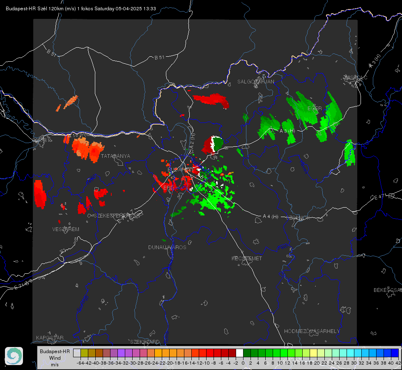Pick the light gray swatch at the legend's left end
The height and width of the screenshot is (370, 402).
pyautogui.click(x=77, y=353)
